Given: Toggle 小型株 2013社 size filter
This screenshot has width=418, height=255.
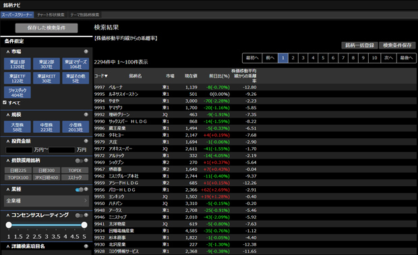Looking at the screenshot, I should [x=76, y=127].
